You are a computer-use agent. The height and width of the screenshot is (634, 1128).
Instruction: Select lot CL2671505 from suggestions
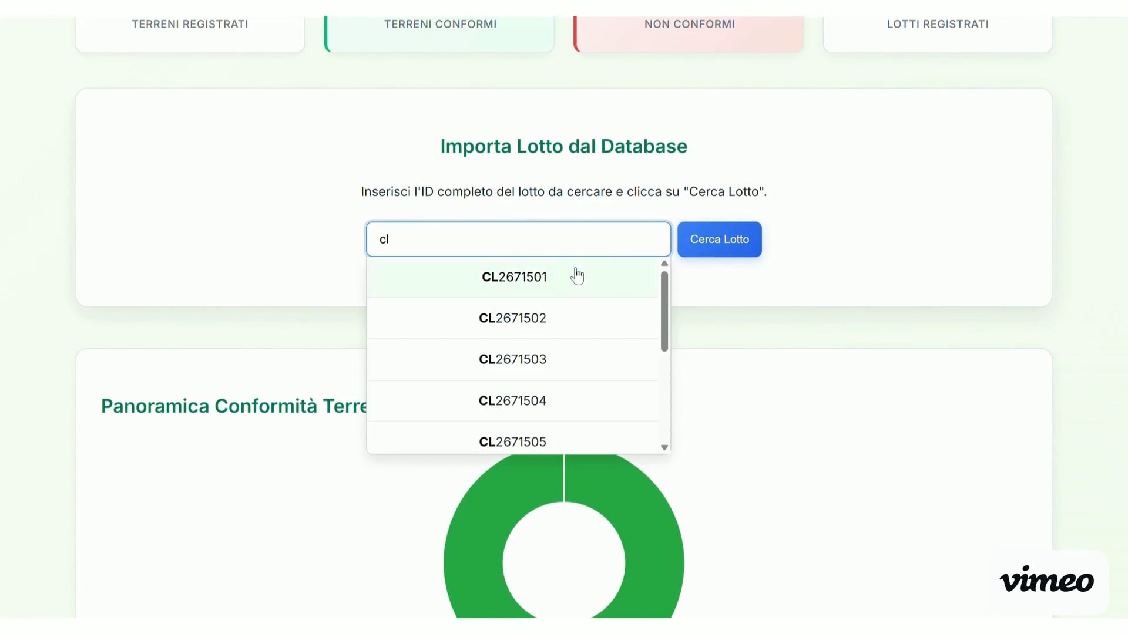click(512, 441)
